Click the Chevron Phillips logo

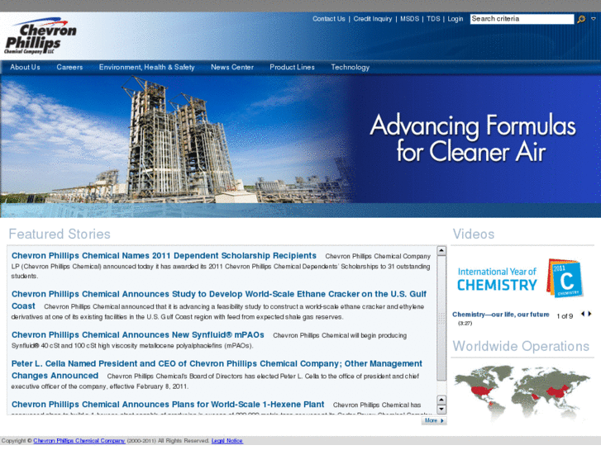[x=41, y=36]
